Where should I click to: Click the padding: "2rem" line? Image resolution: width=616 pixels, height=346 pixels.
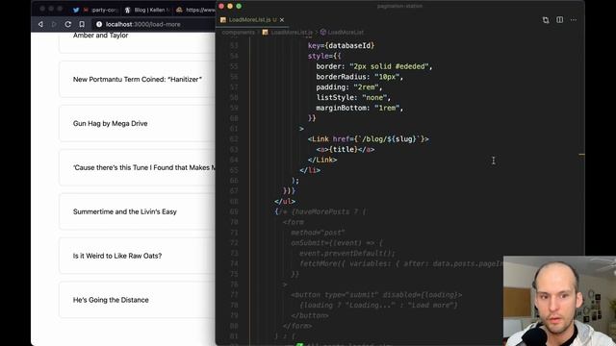click(x=349, y=87)
